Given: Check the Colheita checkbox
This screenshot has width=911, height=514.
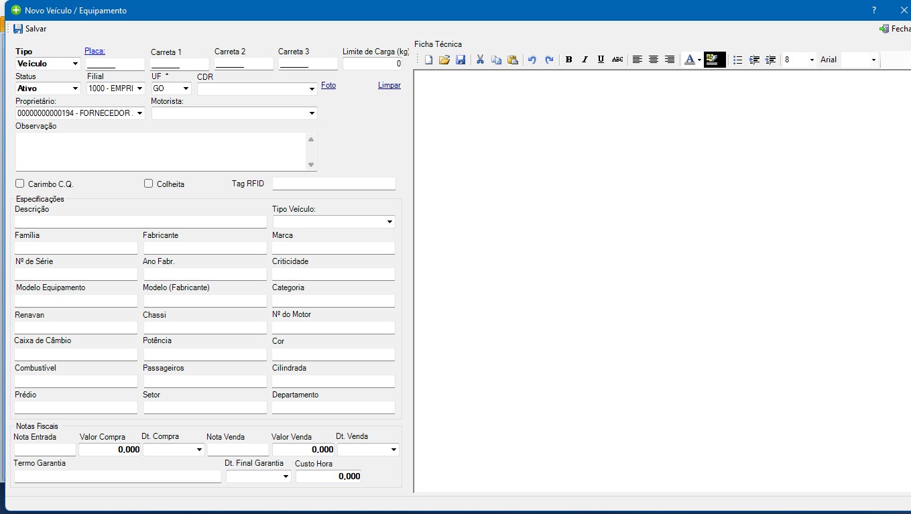Looking at the screenshot, I should [149, 184].
